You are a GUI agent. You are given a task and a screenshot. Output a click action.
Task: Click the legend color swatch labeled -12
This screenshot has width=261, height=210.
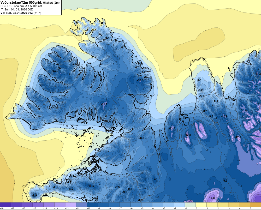coord(70,205)
